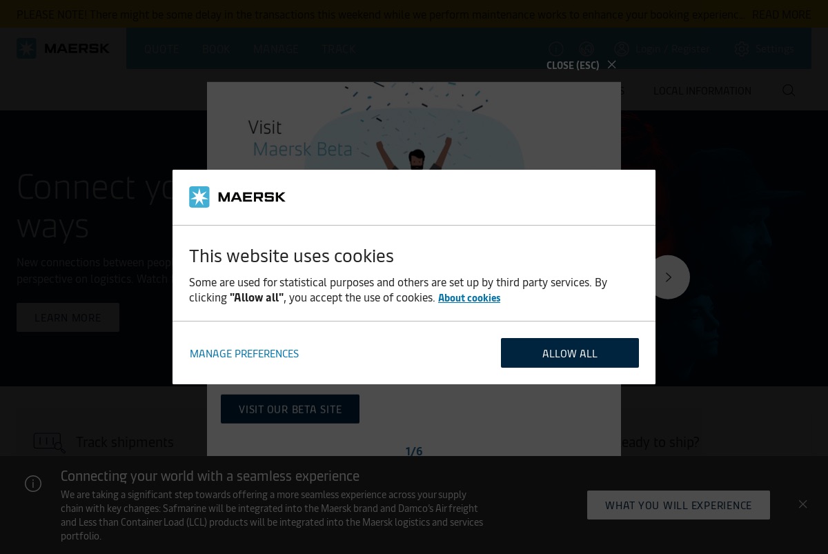This screenshot has height=554, width=828.
Task: Open the MANAGE menu
Action: (x=276, y=49)
